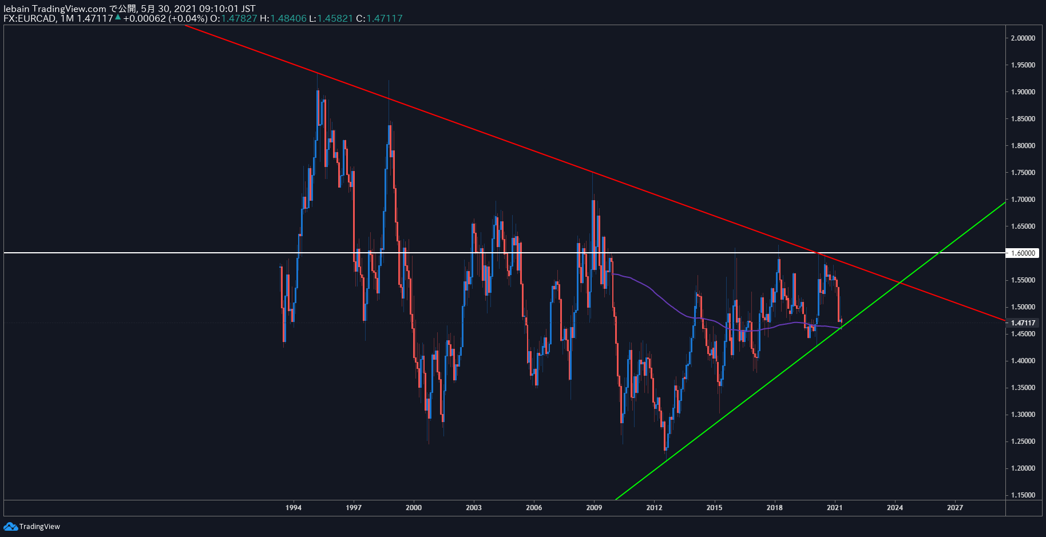The height and width of the screenshot is (537, 1046).
Task: Click the 1.35000 price axis label
Action: point(1023,388)
